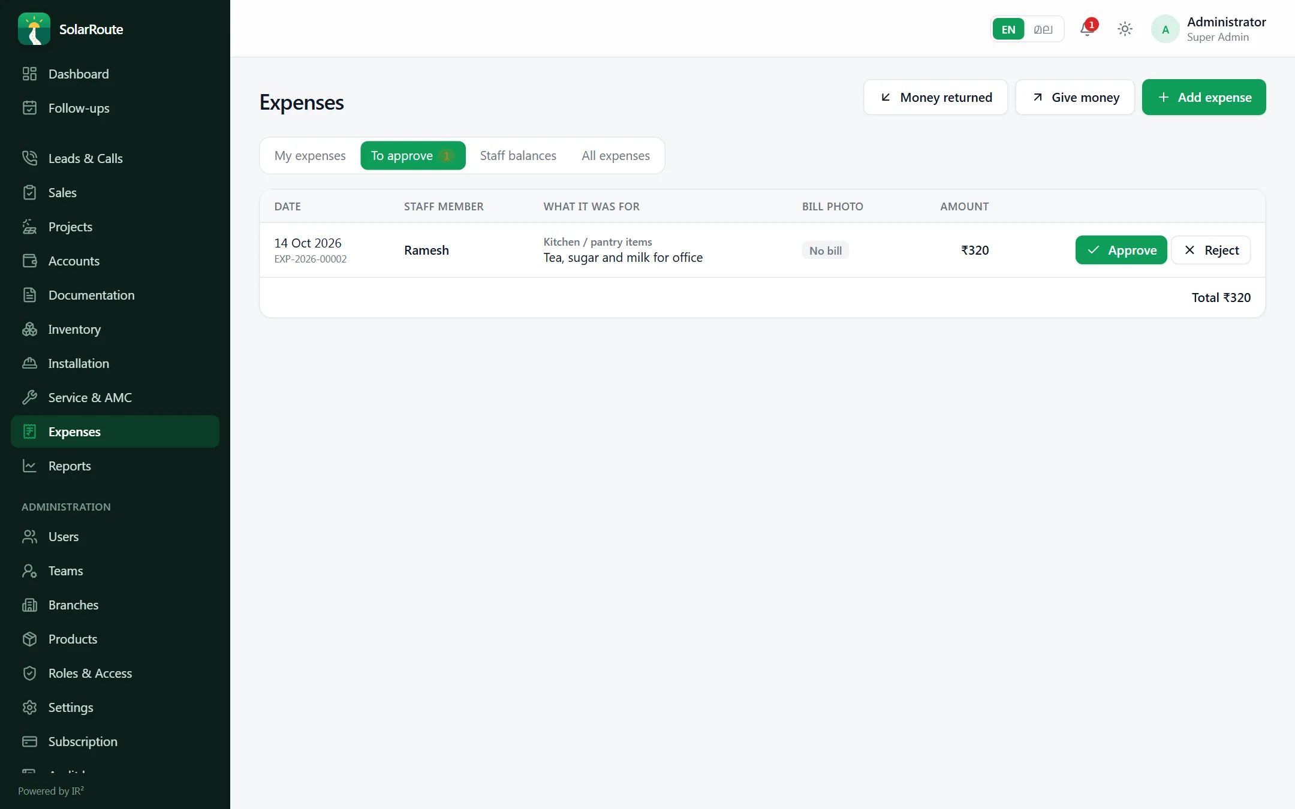Click 'Tea, sugar and milk for office'
Image resolution: width=1295 pixels, height=809 pixels.
click(623, 258)
